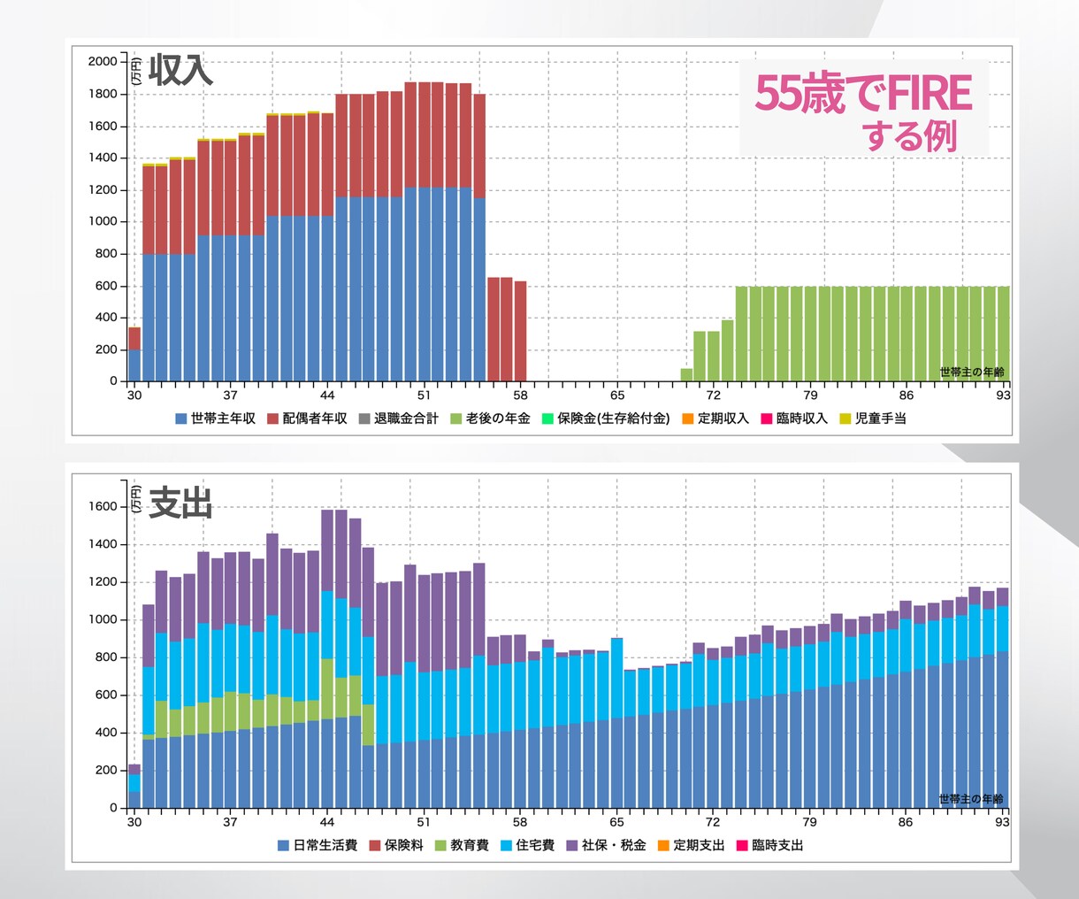Select the 退職金合計 legend label
The width and height of the screenshot is (1079, 899).
pyautogui.click(x=406, y=419)
